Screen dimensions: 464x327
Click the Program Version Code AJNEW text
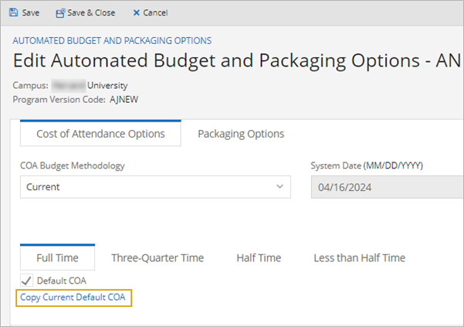pos(75,100)
